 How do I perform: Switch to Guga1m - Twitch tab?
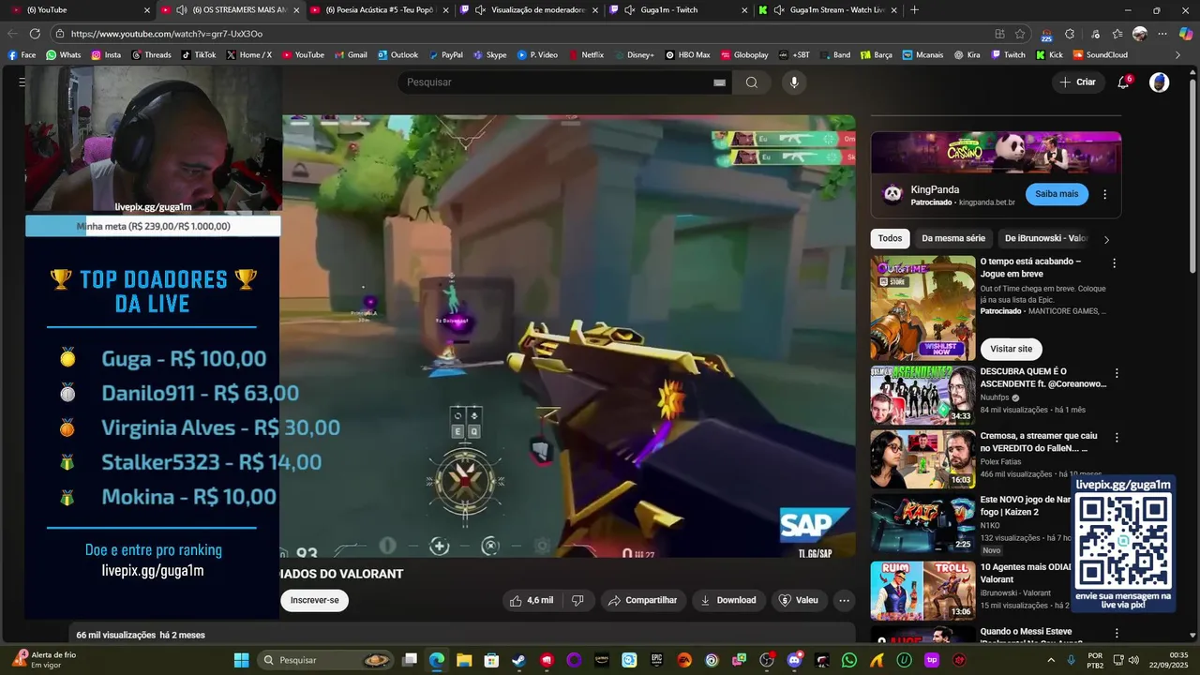click(679, 10)
